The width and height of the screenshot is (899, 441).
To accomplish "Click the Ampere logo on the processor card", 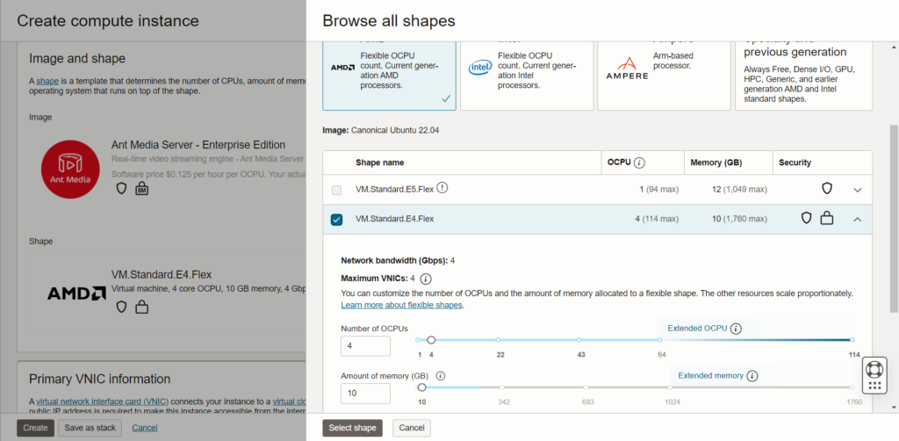I will [627, 68].
